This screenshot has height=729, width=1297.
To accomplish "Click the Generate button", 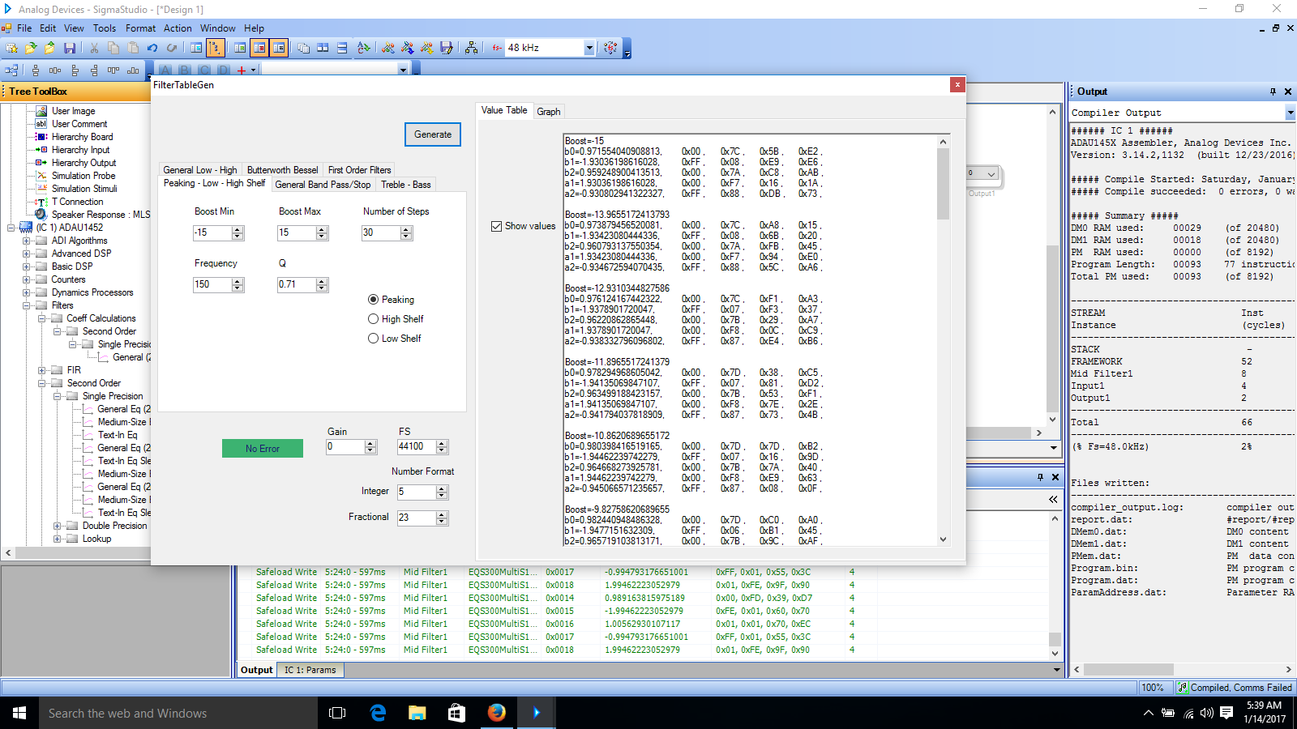I will [x=433, y=134].
